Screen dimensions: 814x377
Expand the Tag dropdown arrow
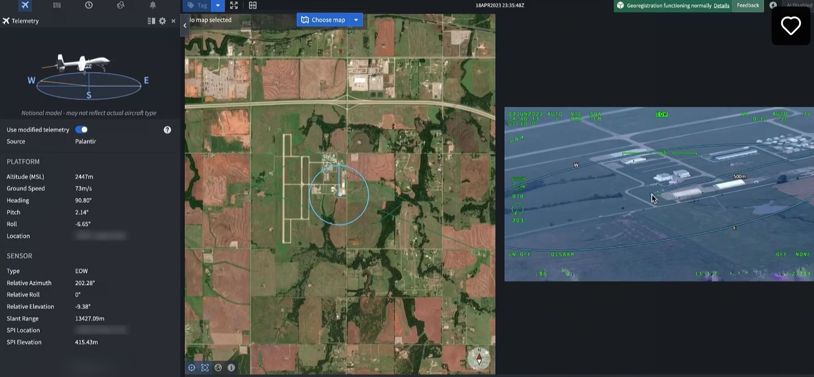point(218,6)
